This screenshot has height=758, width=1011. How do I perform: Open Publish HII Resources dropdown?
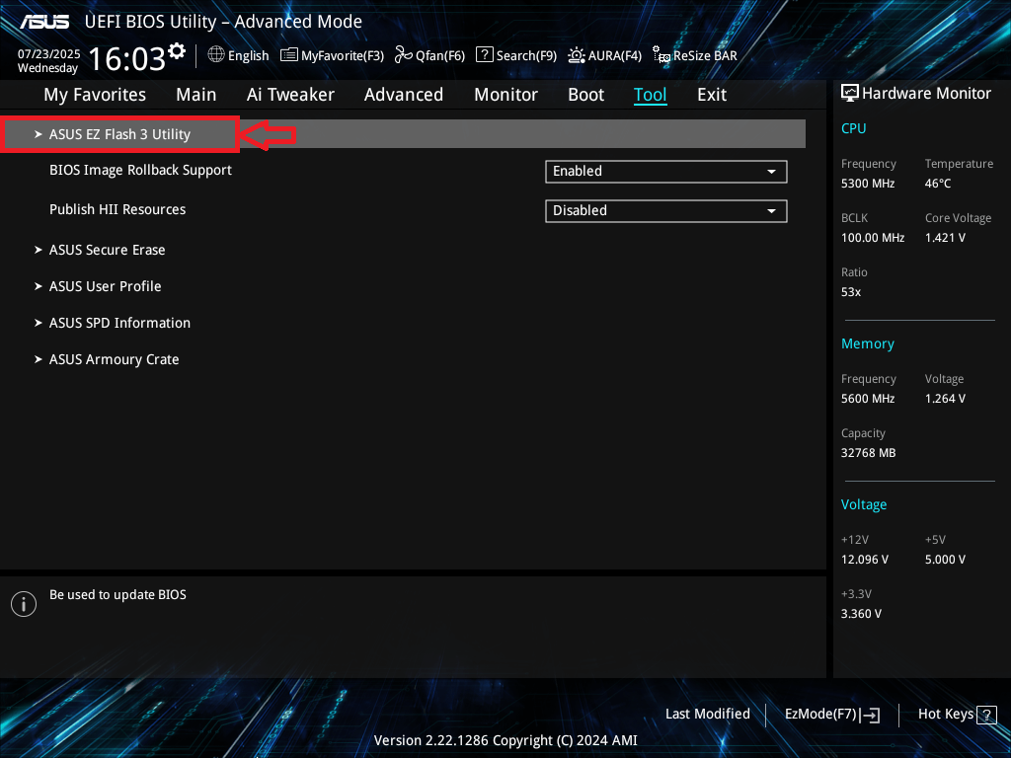[666, 211]
